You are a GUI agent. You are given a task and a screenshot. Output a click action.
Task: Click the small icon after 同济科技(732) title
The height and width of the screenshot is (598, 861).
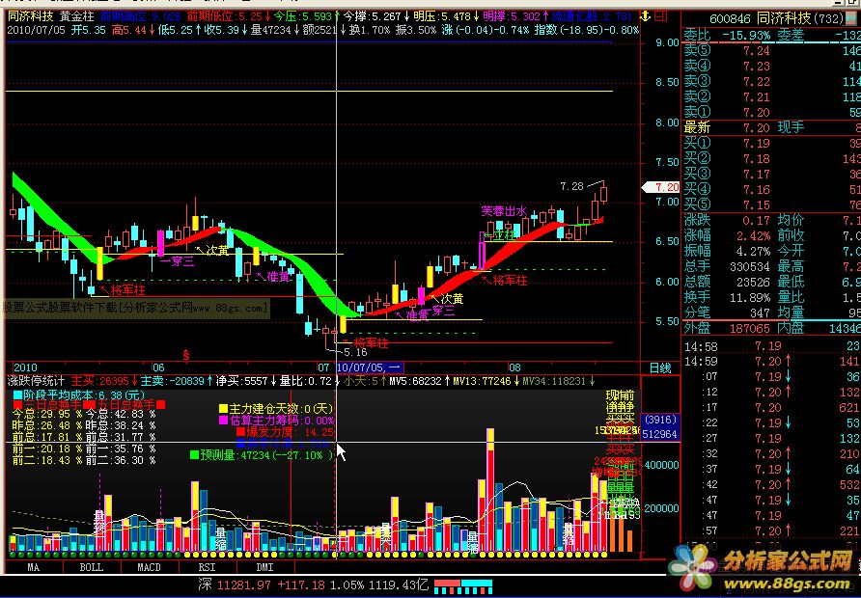pos(852,18)
